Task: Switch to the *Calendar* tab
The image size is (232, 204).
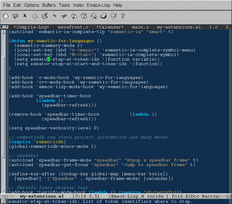Action: (x=110, y=27)
